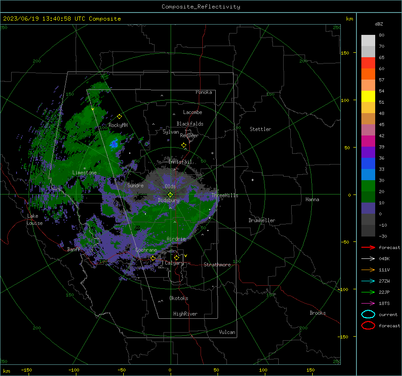This screenshot has width=402, height=376.
Task: Click the 39 dBZ magenta color swatch
Action: (x=368, y=141)
